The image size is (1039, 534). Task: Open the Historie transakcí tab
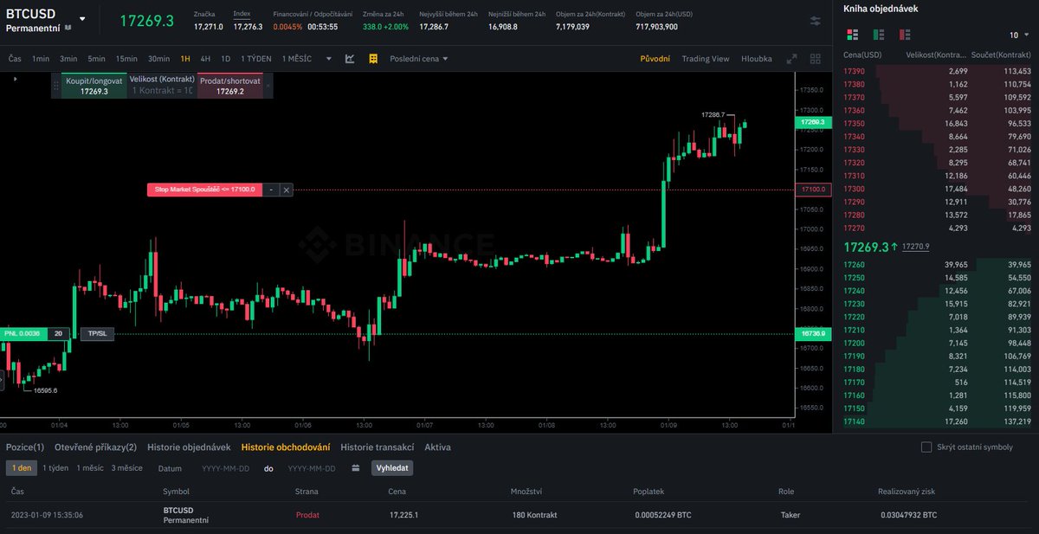(x=378, y=447)
